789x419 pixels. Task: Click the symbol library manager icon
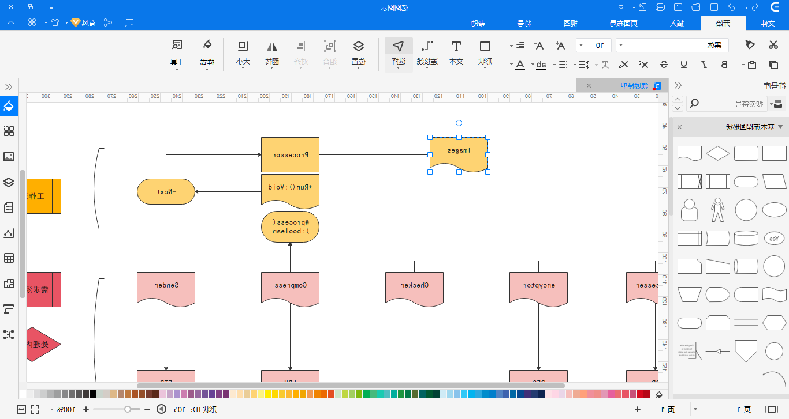(x=778, y=104)
